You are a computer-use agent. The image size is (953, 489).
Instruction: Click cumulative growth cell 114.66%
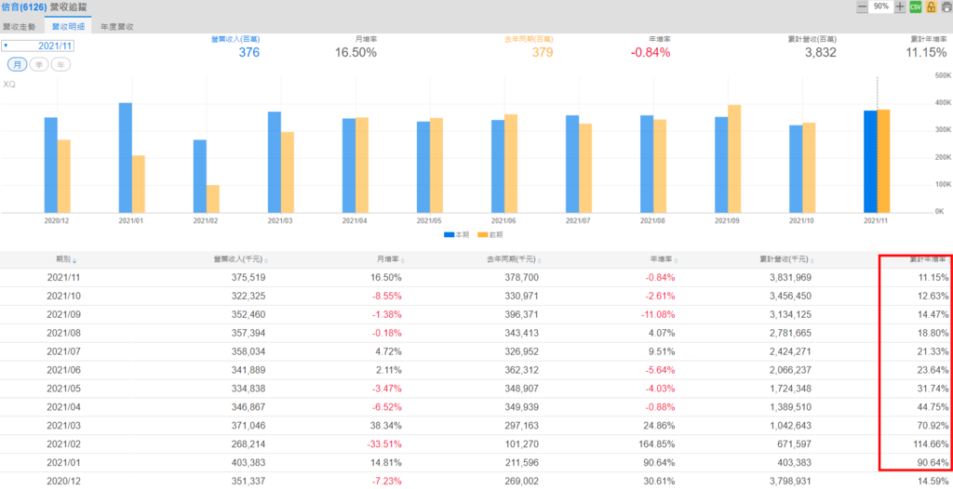[x=931, y=444]
